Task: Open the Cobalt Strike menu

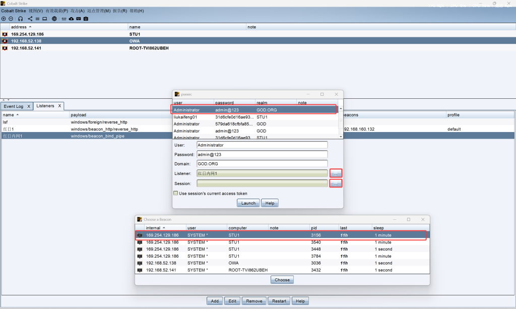Action: [x=14, y=11]
